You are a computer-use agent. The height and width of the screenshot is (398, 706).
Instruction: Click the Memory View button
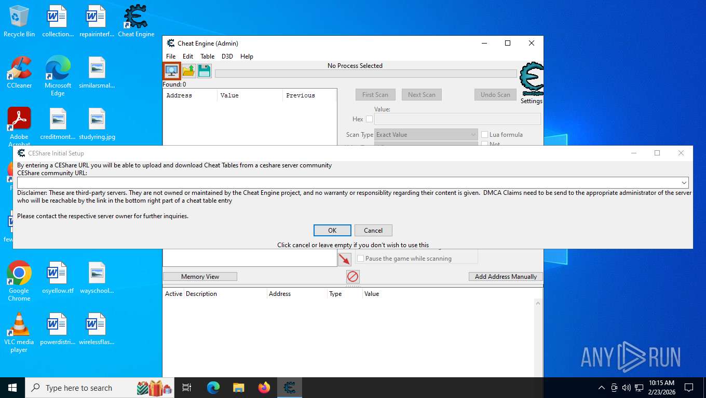[200, 277]
